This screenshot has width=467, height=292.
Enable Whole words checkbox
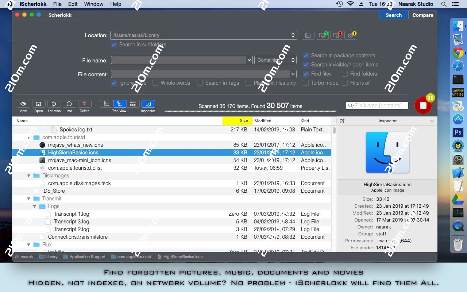[155, 83]
